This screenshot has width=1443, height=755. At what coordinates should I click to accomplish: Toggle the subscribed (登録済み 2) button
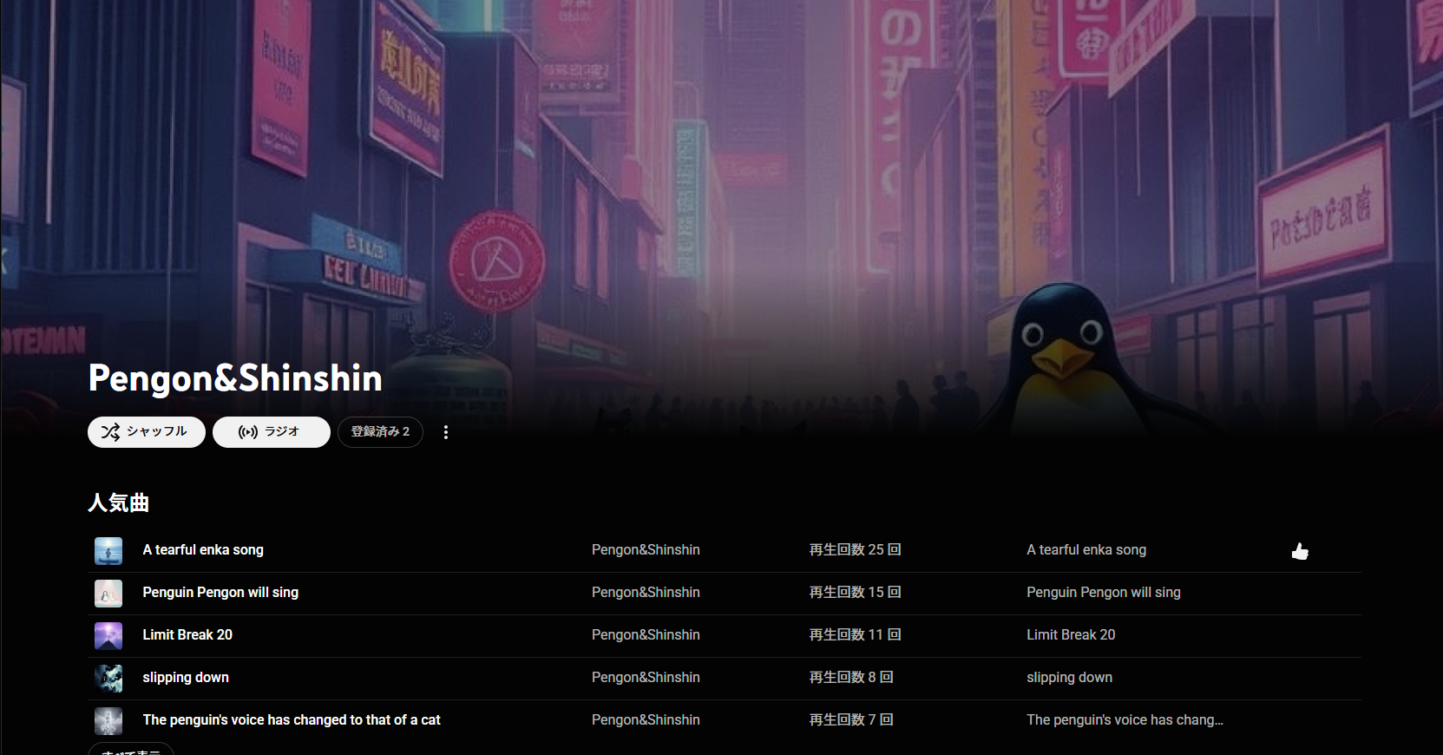380,432
